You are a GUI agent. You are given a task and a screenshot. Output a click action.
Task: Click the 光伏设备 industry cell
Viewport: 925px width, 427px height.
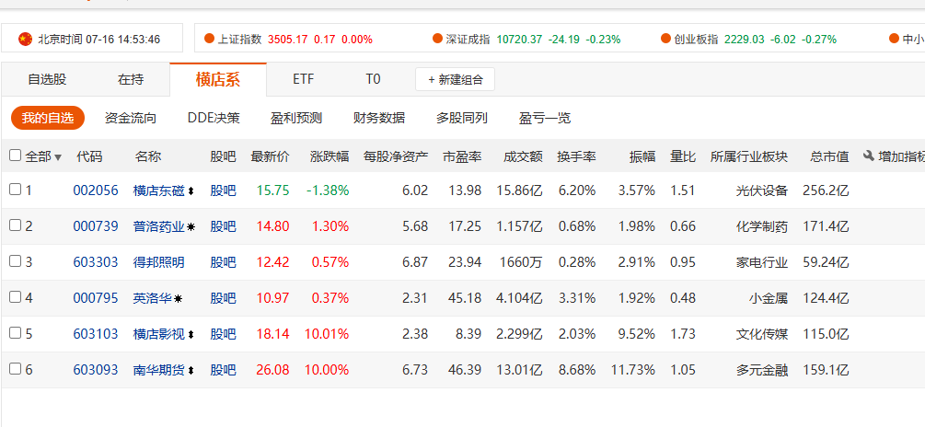tap(762, 190)
